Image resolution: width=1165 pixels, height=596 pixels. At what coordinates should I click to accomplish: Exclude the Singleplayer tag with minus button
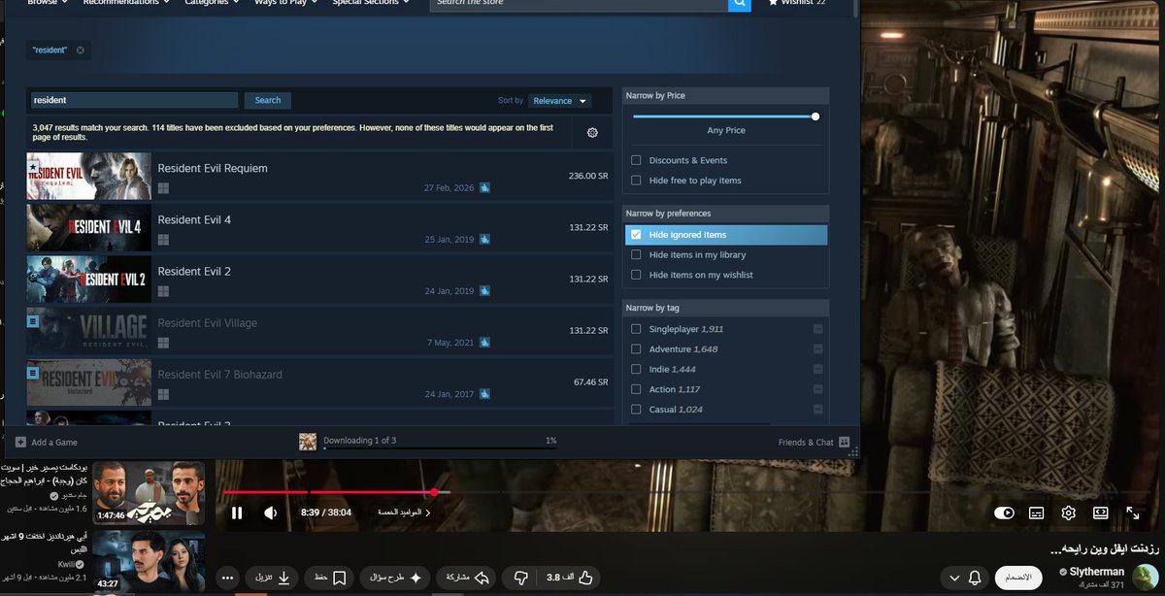817,329
